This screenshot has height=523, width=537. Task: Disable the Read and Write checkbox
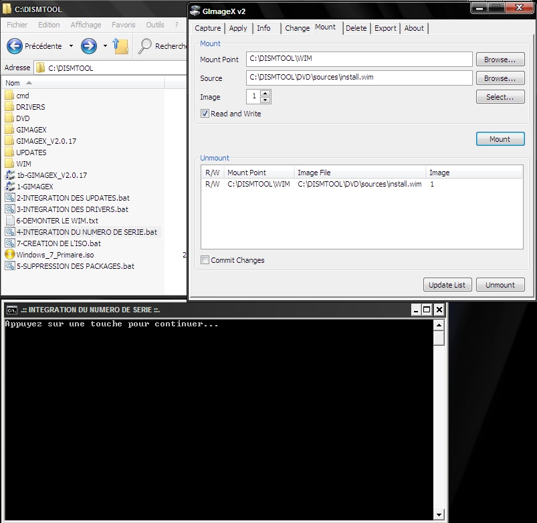tap(205, 114)
